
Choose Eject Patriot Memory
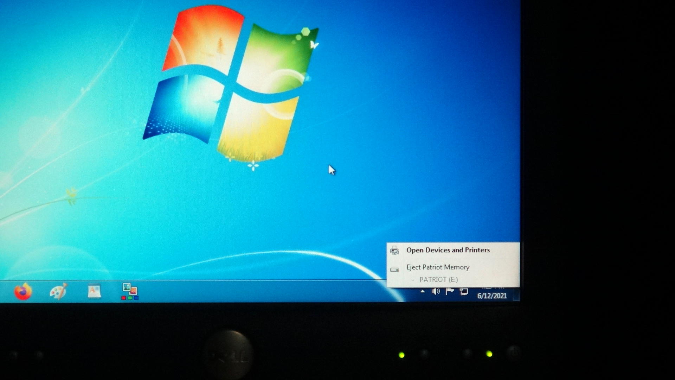click(x=438, y=267)
